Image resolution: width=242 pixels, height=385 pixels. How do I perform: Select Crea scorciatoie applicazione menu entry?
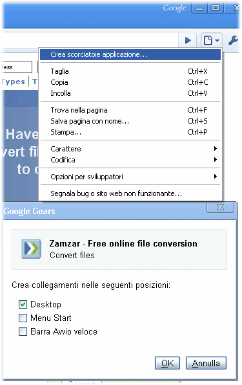pyautogui.click(x=130, y=54)
